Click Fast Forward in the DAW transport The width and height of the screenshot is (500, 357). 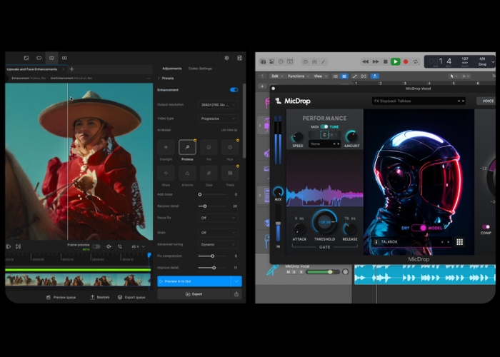click(x=376, y=62)
